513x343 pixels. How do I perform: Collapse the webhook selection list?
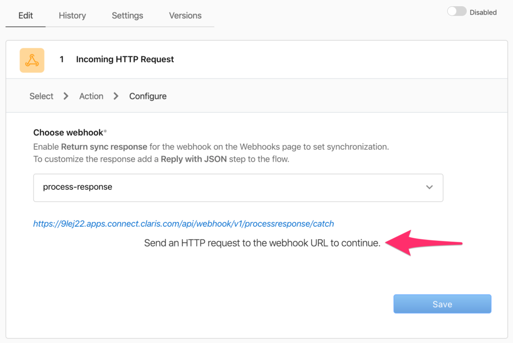point(429,187)
